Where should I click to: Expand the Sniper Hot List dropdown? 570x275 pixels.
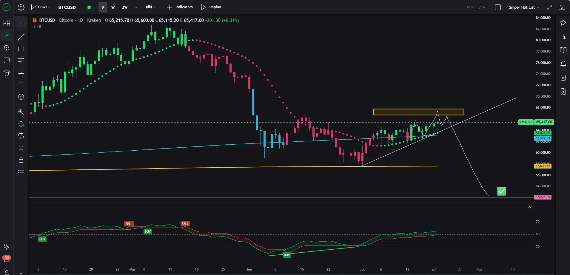(524, 7)
